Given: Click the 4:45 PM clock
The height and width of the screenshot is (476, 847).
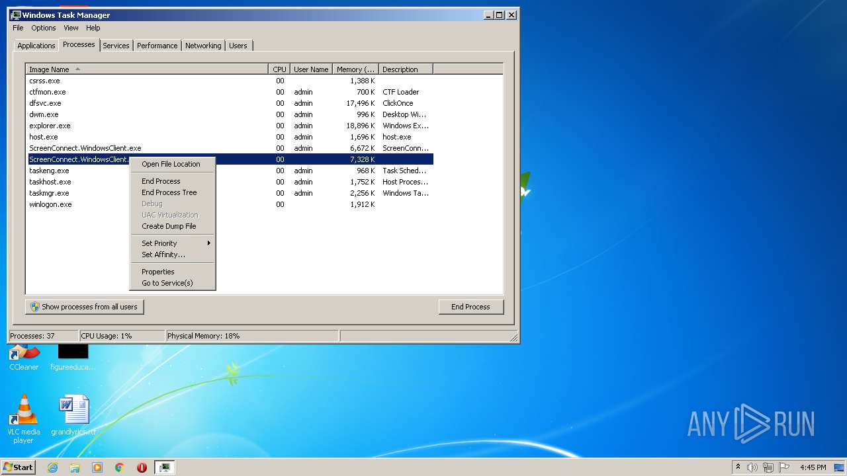Looking at the screenshot, I should pos(813,467).
